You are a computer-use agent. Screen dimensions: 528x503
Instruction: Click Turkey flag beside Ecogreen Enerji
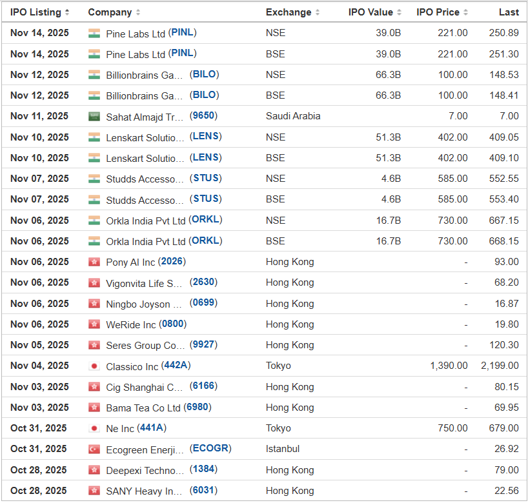94,449
